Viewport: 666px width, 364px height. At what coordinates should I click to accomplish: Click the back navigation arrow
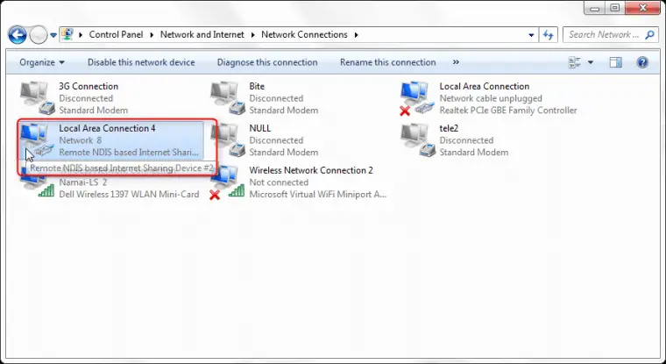point(18,35)
